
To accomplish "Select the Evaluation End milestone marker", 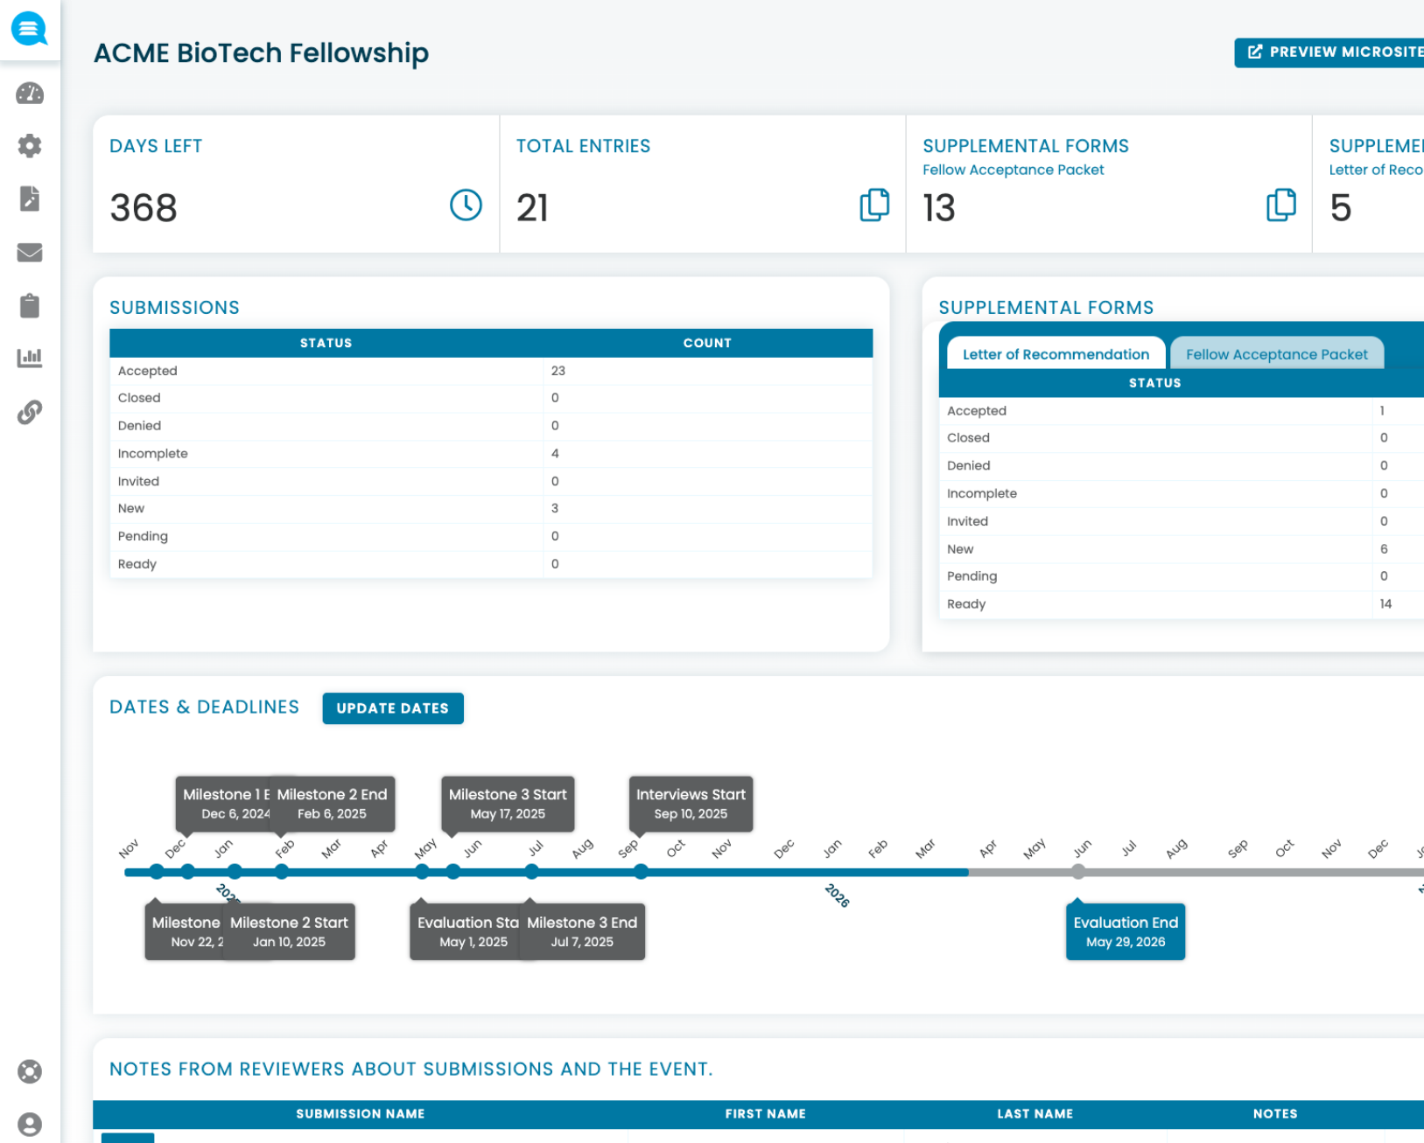I will [x=1126, y=931].
